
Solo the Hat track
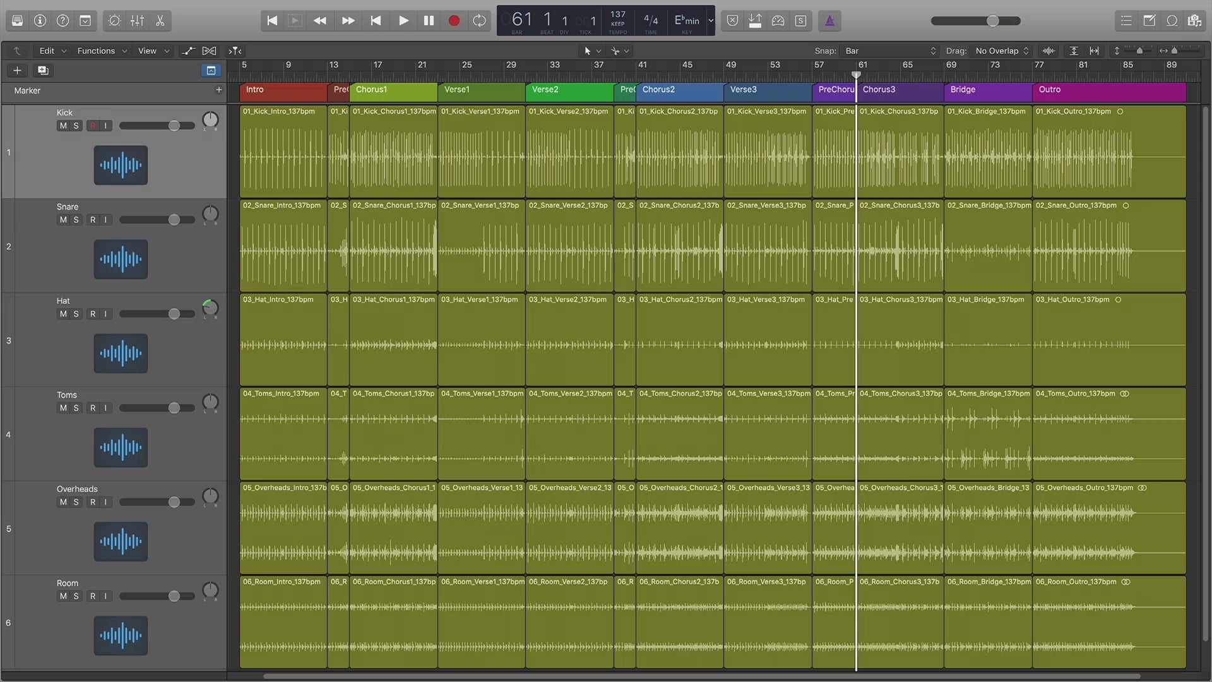coord(76,314)
